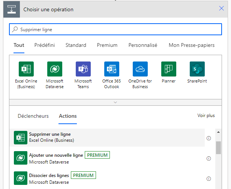Click the scroll up arrow of actions list

pos(218,132)
